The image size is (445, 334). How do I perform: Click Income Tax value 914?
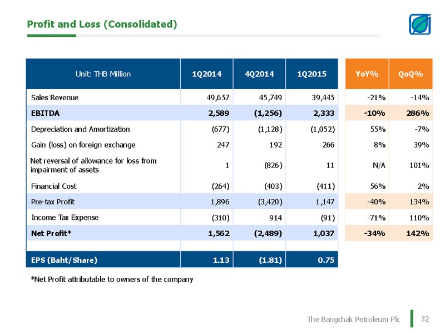pyautogui.click(x=276, y=218)
